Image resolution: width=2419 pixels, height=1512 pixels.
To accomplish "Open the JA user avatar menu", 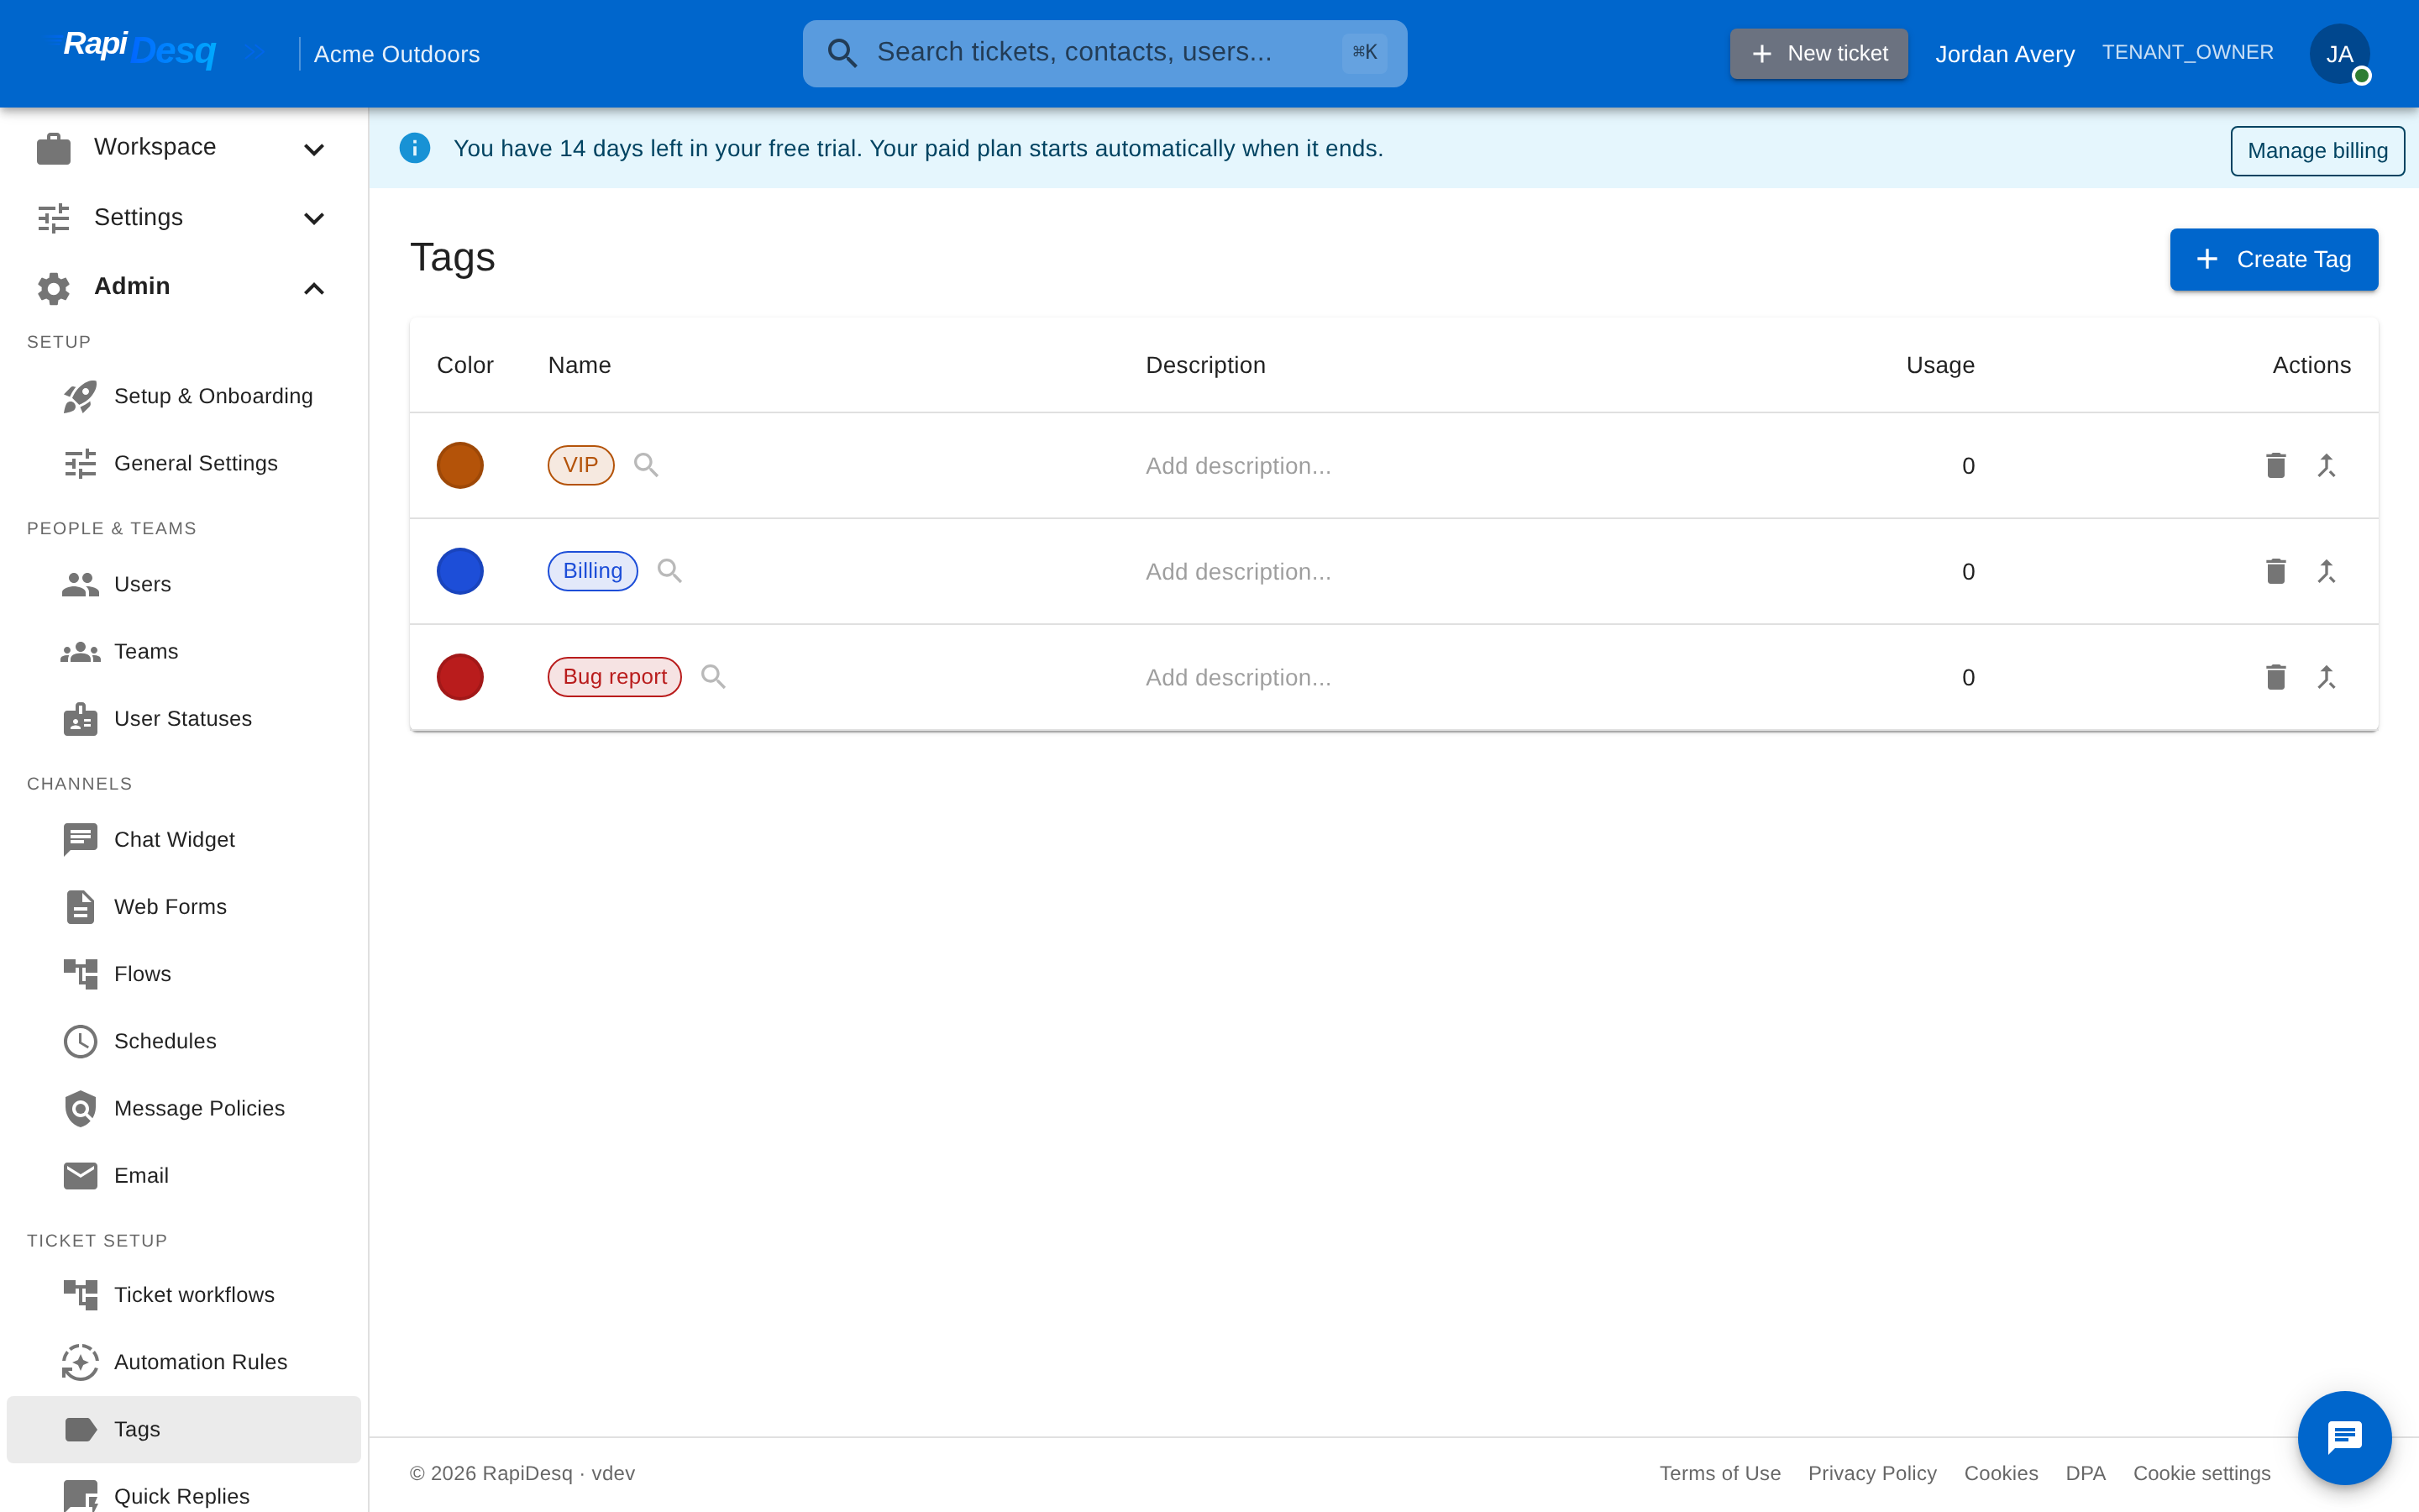I will click(2339, 54).
